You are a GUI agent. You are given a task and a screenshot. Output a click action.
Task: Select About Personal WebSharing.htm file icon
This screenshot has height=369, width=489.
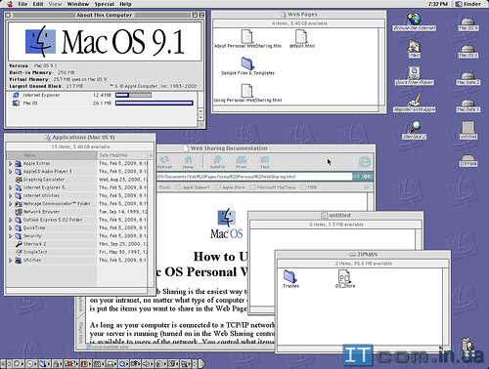247,39
